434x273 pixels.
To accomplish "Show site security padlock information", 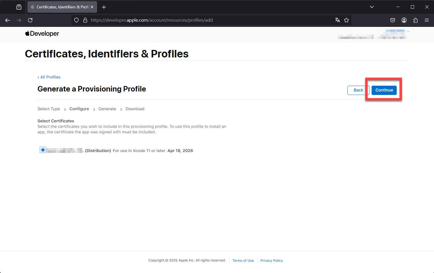I will tap(85, 20).
